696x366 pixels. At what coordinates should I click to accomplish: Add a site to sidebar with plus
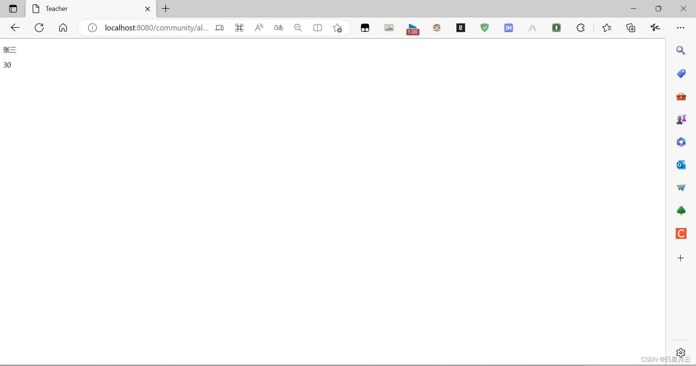point(681,258)
